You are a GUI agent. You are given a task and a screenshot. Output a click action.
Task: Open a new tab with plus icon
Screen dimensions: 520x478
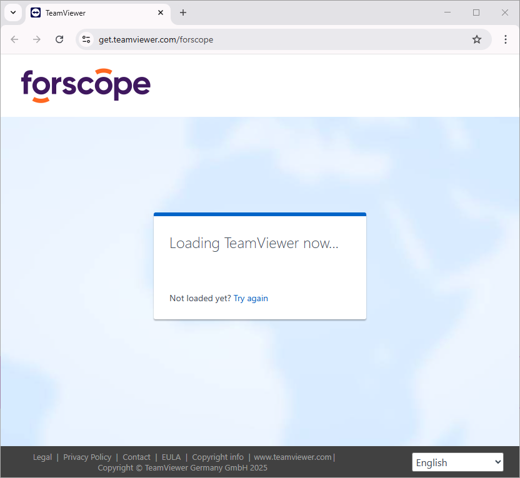click(x=183, y=12)
